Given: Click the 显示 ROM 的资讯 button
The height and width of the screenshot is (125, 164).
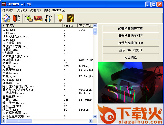Looking at the screenshot, I should [x=131, y=50].
